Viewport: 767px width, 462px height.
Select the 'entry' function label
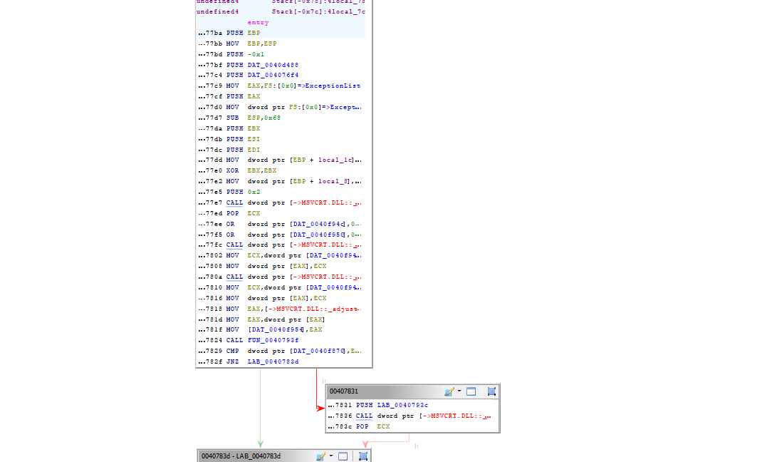pos(258,23)
